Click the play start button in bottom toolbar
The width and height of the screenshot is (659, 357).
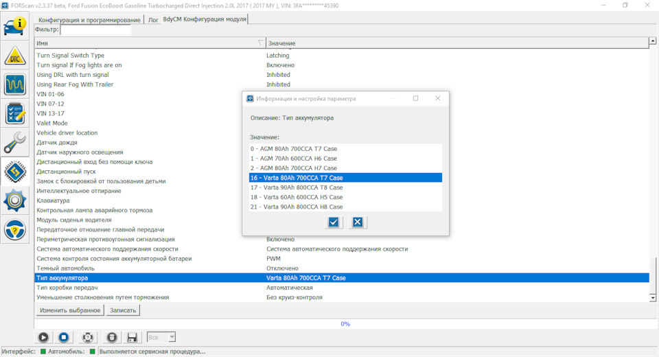point(43,337)
